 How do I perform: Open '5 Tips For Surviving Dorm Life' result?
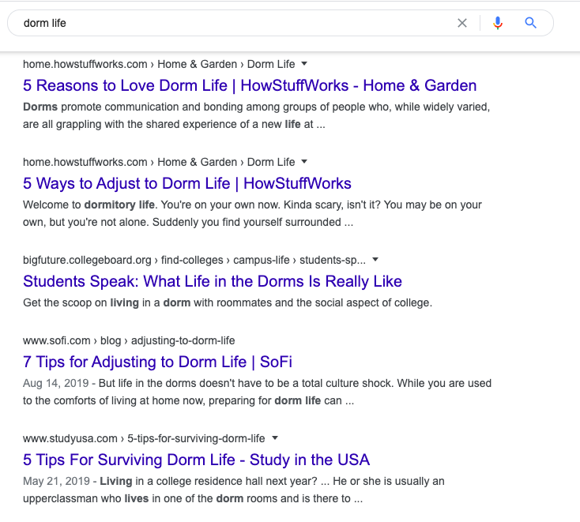click(197, 460)
